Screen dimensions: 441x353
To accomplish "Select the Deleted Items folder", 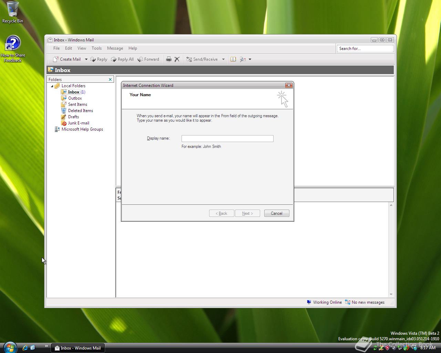I will click(x=80, y=111).
